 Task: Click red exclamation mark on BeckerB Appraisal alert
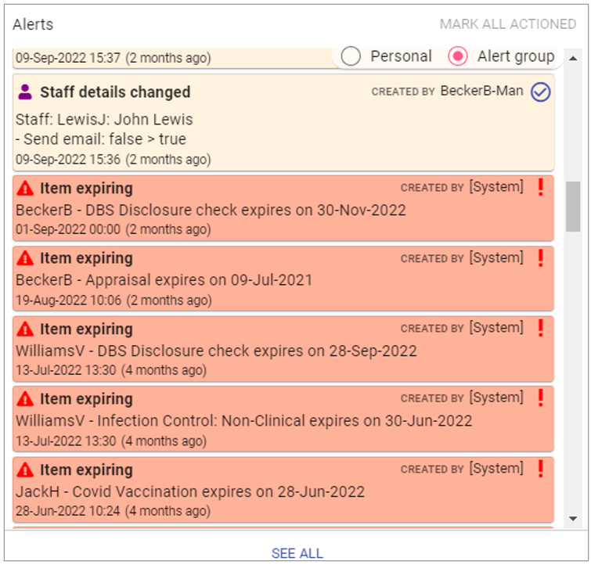click(x=540, y=258)
